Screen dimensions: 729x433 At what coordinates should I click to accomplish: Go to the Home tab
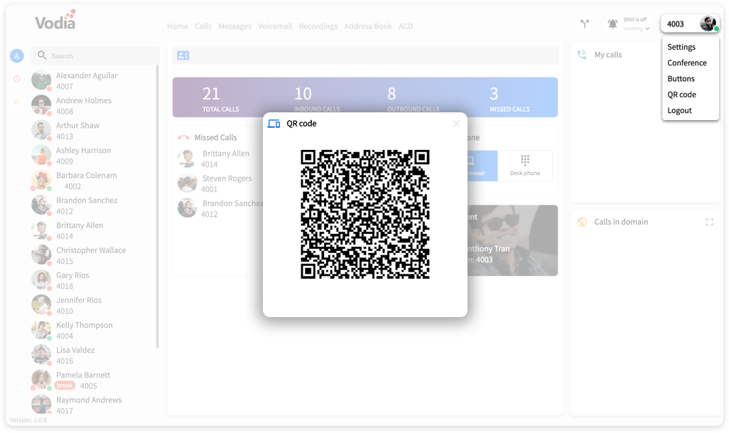click(x=178, y=26)
